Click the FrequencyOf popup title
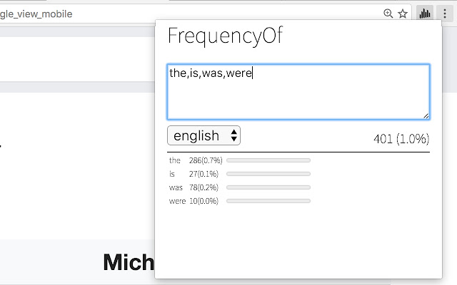The width and height of the screenshot is (457, 285). 225,36
